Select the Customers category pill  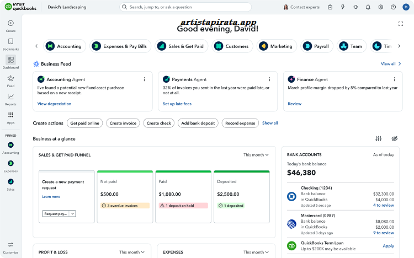tap(232, 46)
